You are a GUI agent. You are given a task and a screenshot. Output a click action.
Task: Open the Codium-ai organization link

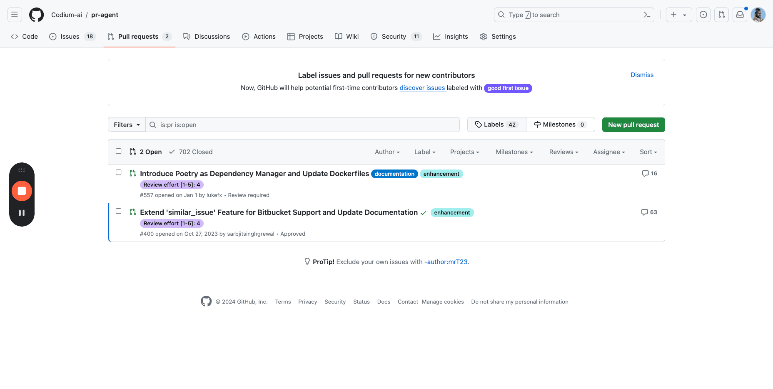pos(67,15)
